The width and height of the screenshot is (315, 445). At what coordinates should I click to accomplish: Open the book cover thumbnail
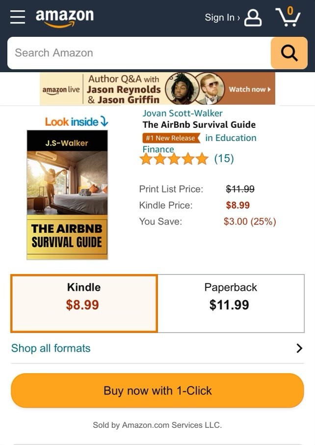(x=67, y=195)
